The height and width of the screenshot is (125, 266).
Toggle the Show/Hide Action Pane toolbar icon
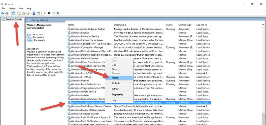[39, 13]
